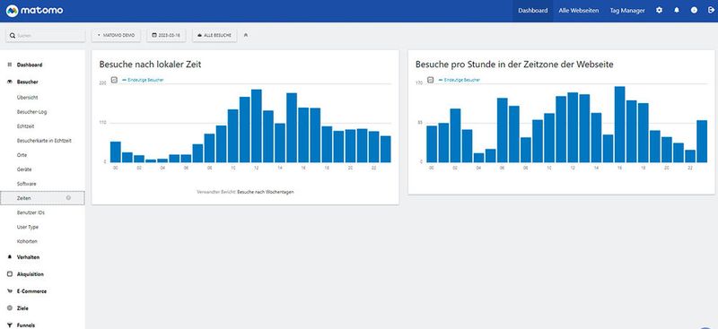Open the notifications bell icon
718x329 pixels.
coord(677,10)
